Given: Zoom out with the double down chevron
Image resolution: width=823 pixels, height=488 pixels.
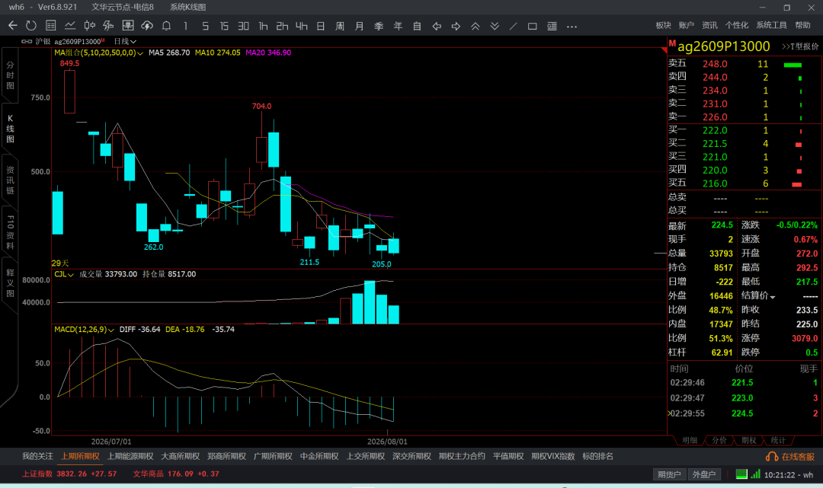Looking at the screenshot, I should click(495, 26).
